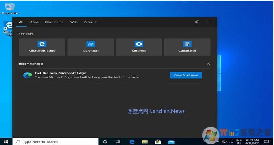274x145 pixels.
Task: Switch to the Web search tab
Action: [74, 22]
